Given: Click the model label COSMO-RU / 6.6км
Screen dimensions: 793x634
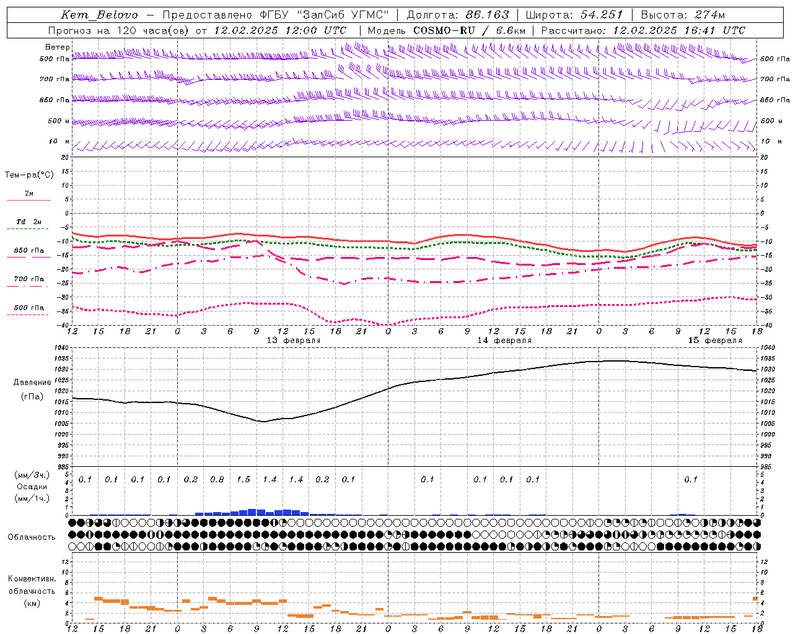Looking at the screenshot, I should click(469, 30).
